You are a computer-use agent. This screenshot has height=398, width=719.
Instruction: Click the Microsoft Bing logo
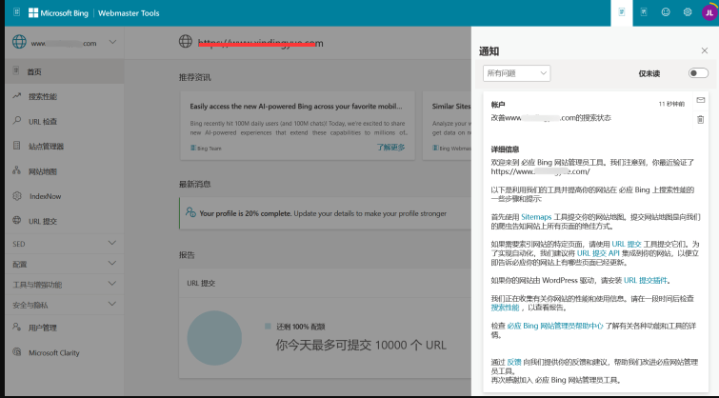(x=58, y=12)
